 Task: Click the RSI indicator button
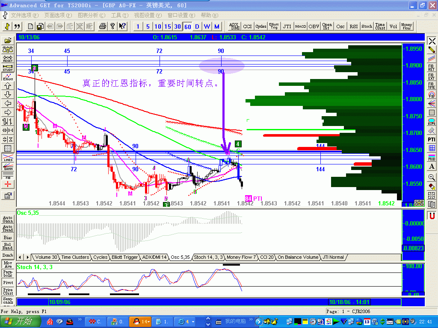pyautogui.click(x=354, y=26)
